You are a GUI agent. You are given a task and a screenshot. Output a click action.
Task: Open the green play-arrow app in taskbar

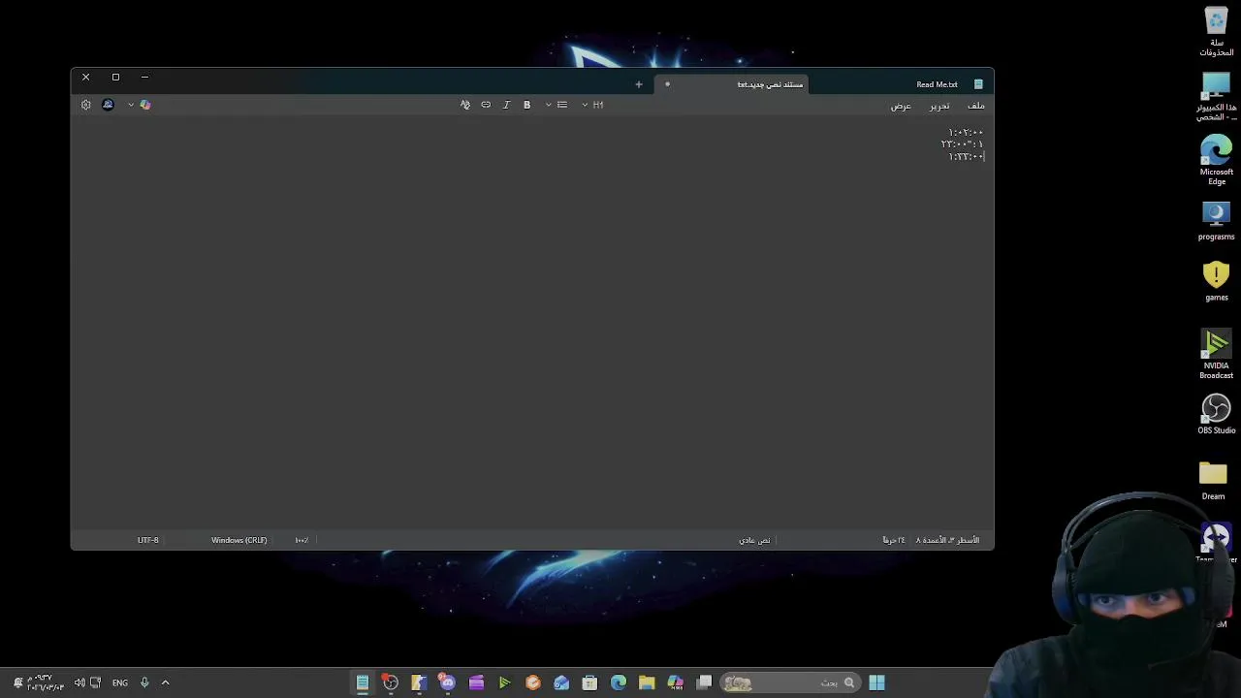[504, 682]
